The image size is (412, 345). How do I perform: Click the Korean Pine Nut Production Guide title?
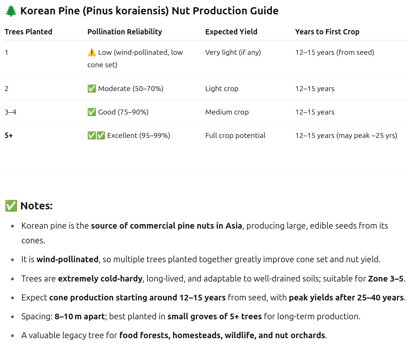coord(149,11)
